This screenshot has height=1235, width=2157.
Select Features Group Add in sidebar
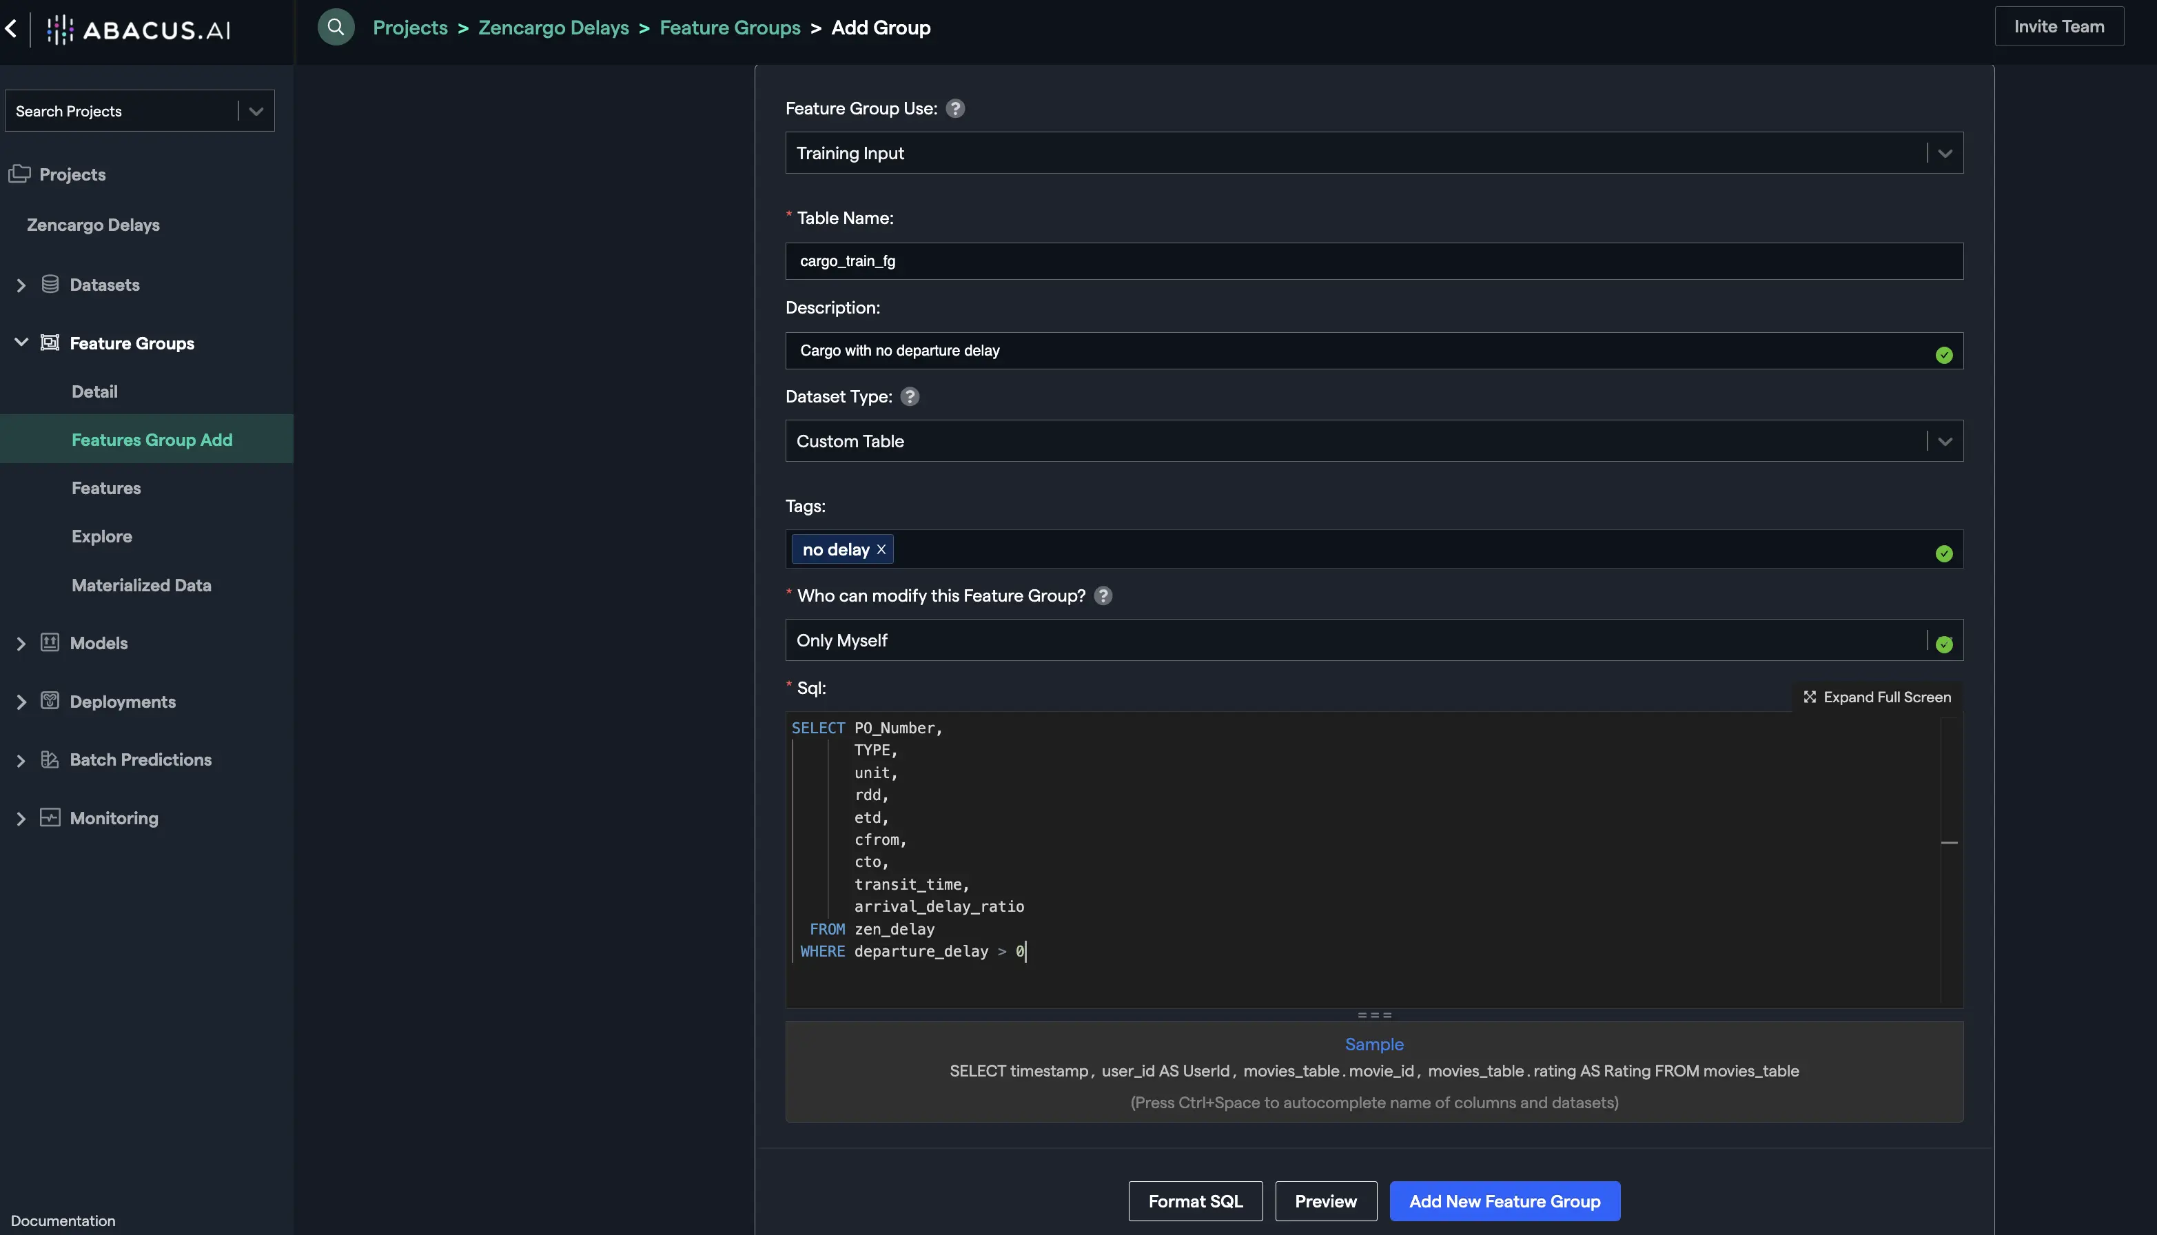(147, 440)
